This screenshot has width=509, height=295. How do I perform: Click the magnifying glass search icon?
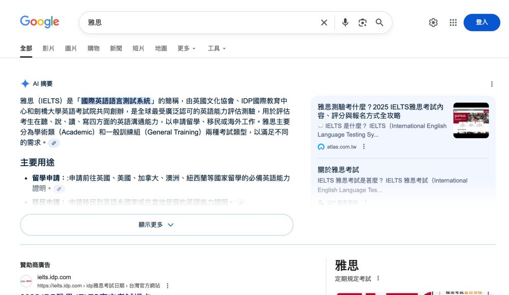click(x=379, y=22)
